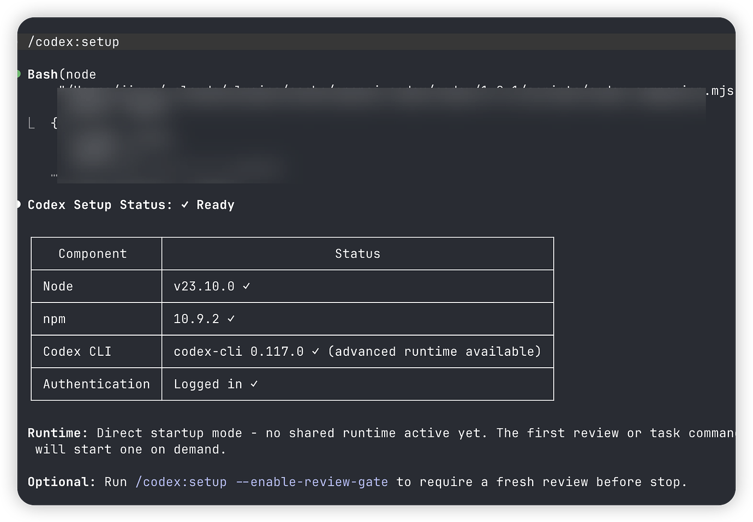
Task: Click the green status dot beside Bash
Action: [x=19, y=74]
